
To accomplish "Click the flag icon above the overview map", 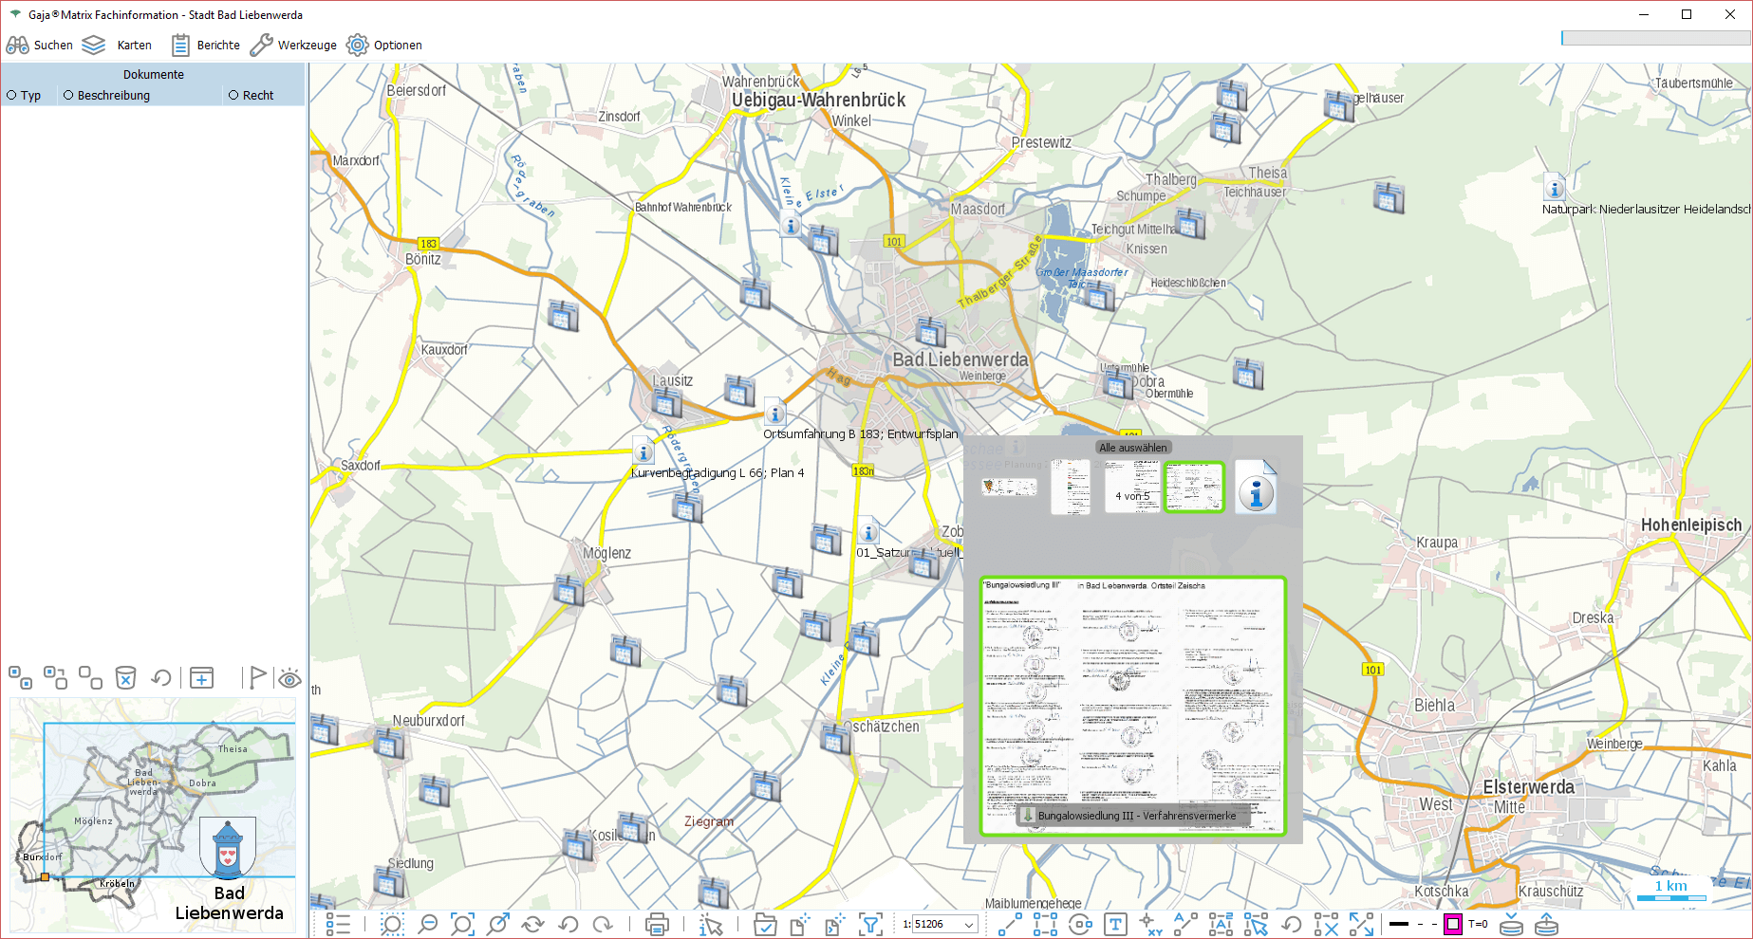I will pos(256,677).
